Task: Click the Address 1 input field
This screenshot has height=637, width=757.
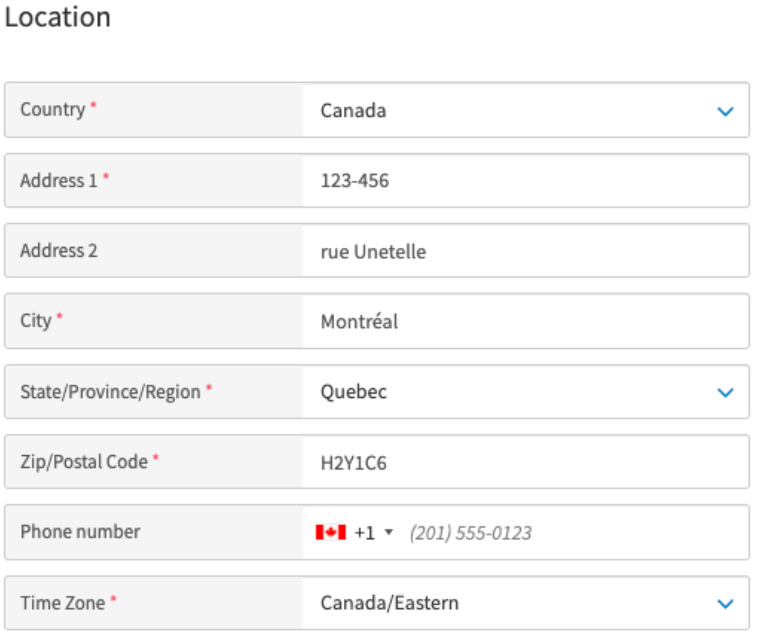Action: coord(525,181)
